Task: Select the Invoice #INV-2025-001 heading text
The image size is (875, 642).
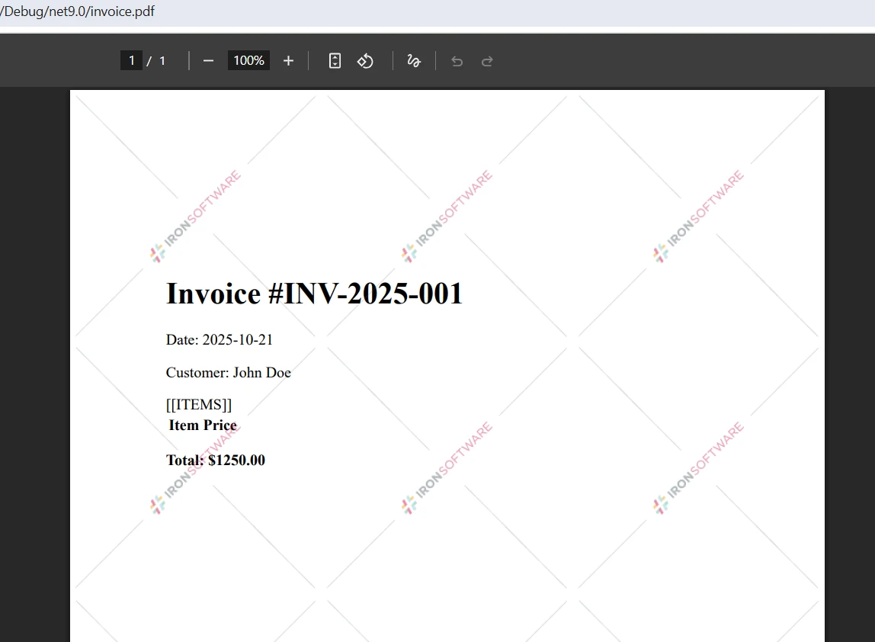Action: pos(314,293)
